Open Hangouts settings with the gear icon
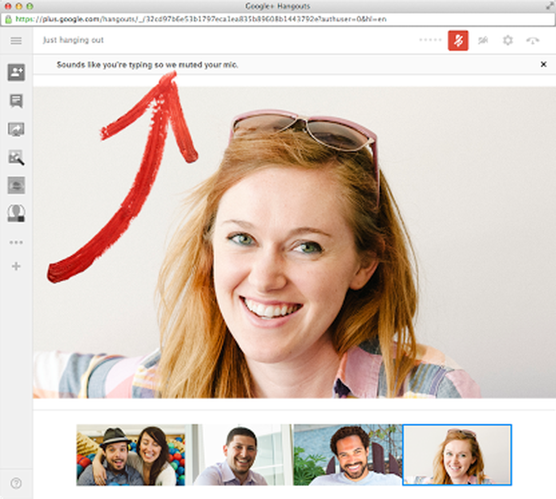Image resolution: width=556 pixels, height=499 pixels. pyautogui.click(x=507, y=41)
